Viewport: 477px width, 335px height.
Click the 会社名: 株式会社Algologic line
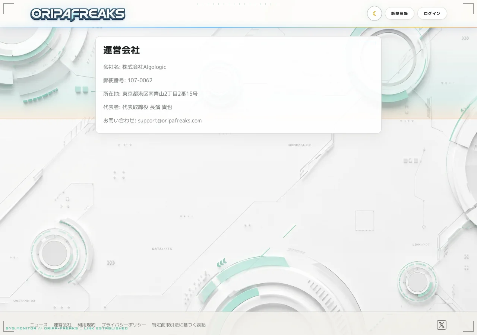click(x=135, y=67)
